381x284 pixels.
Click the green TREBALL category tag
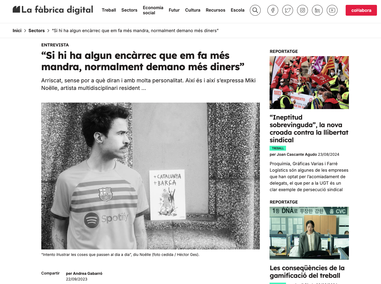278,148
